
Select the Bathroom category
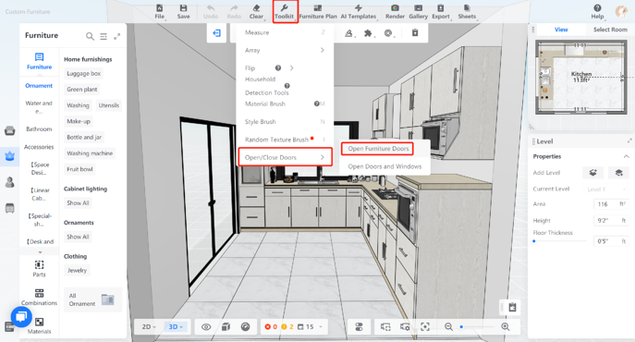39,128
